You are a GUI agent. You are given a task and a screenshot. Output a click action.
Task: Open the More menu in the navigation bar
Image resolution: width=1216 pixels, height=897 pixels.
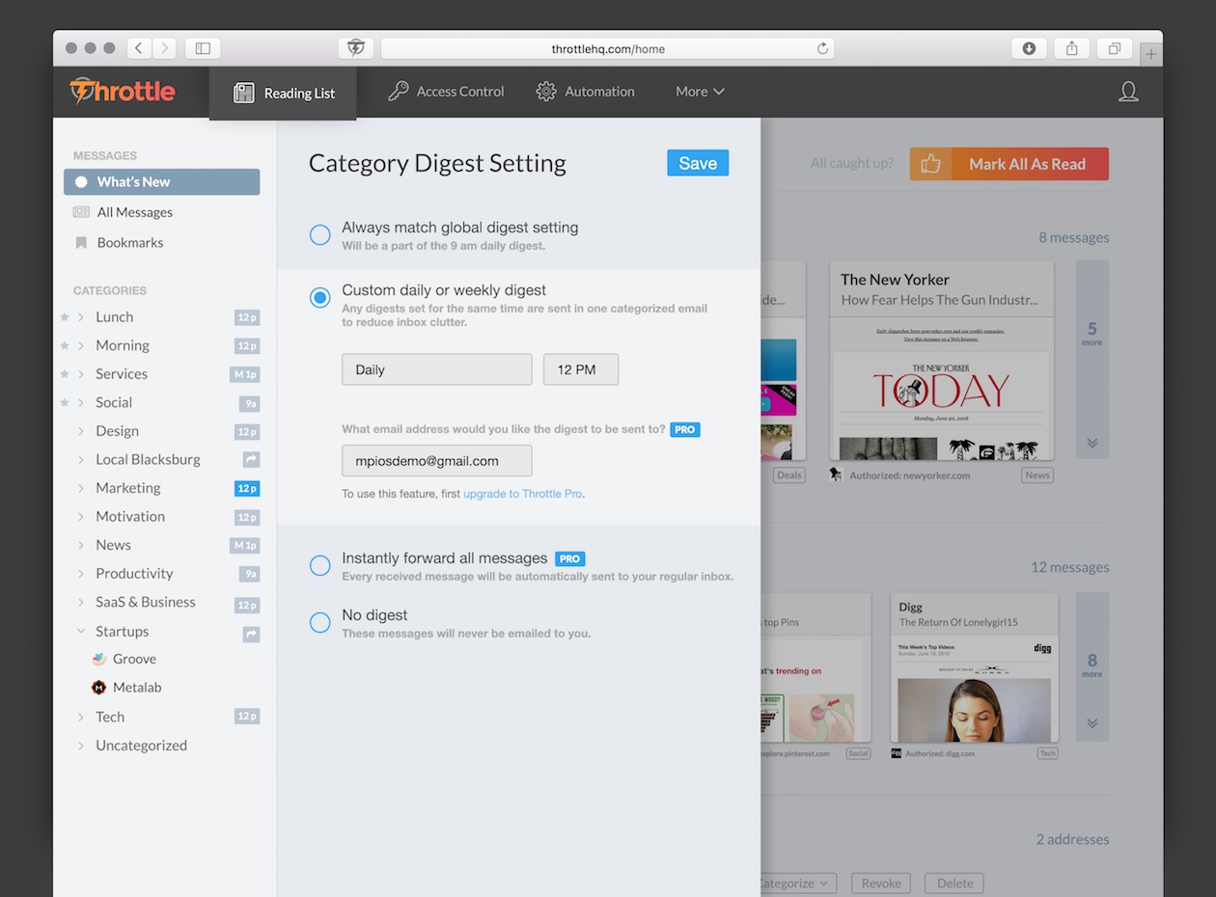700,92
